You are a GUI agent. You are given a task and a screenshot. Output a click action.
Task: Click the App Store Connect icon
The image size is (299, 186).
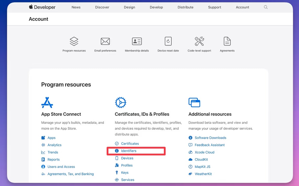[x=47, y=102]
